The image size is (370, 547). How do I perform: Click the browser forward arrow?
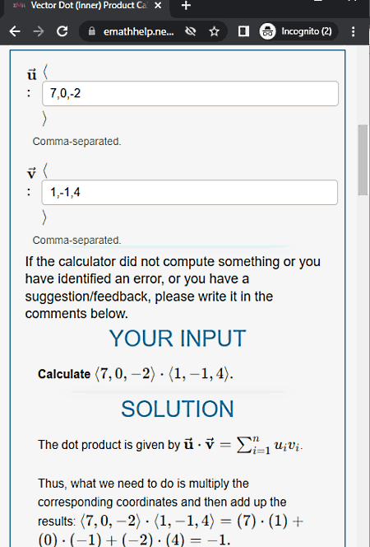coord(39,31)
